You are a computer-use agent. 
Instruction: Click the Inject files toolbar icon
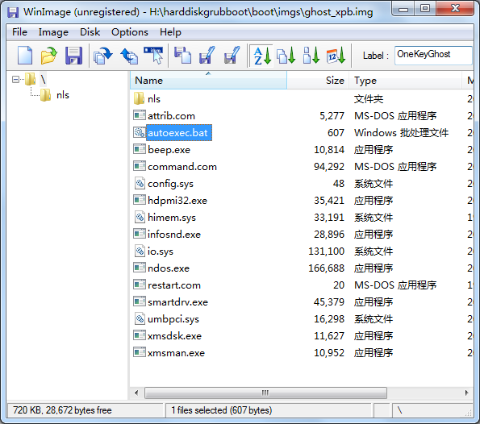[x=182, y=56]
